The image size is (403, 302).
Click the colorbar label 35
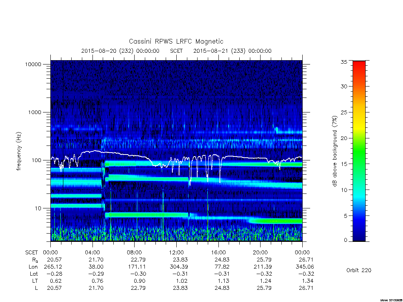[x=344, y=62]
